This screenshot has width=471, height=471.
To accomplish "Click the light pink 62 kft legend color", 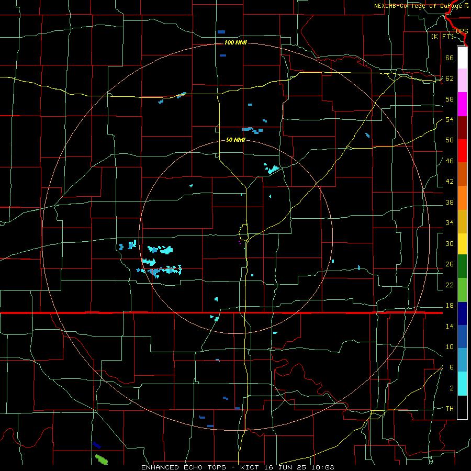I will (462, 81).
